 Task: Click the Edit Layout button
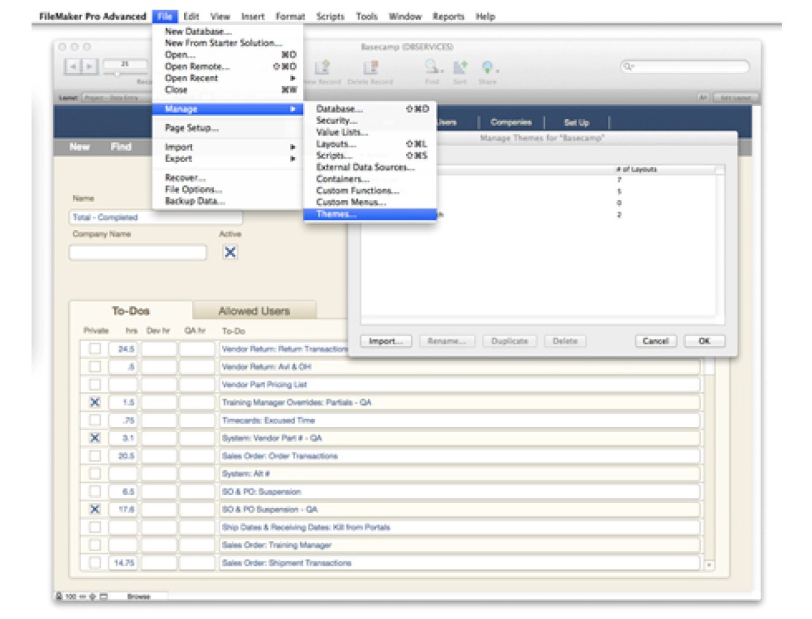(x=735, y=98)
